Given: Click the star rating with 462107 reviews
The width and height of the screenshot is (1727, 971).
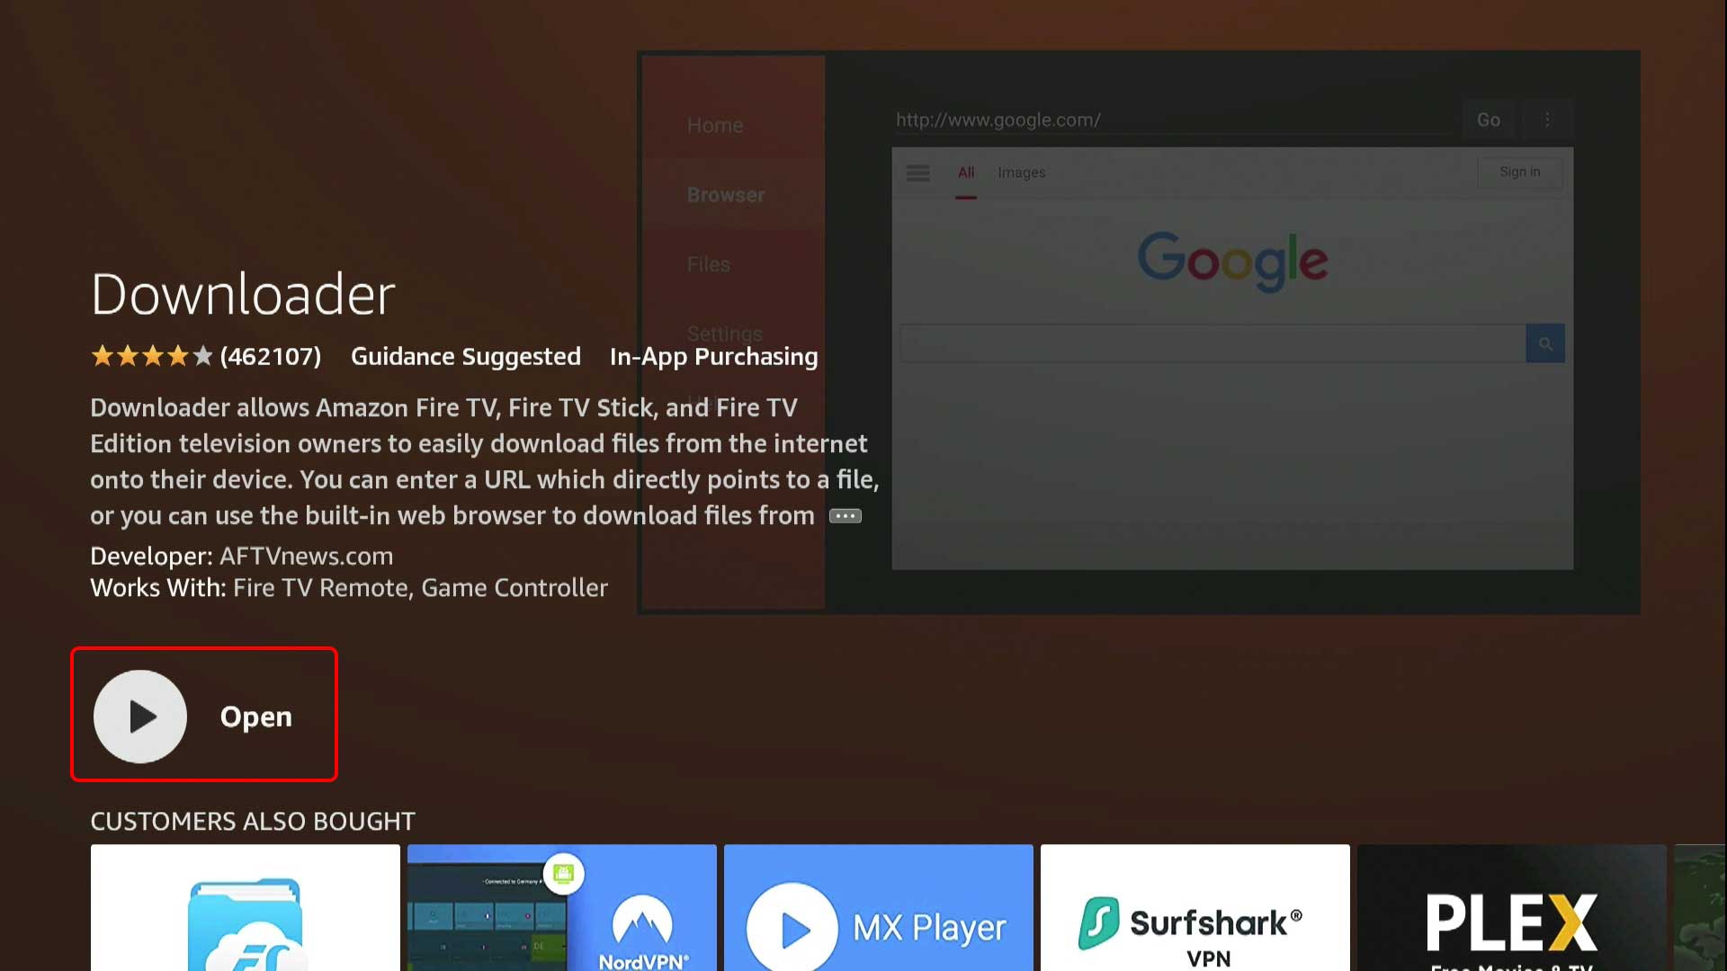Looking at the screenshot, I should click(x=205, y=357).
